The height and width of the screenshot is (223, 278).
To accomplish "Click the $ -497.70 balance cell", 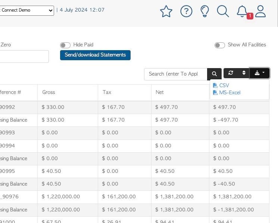I will pos(225,120).
